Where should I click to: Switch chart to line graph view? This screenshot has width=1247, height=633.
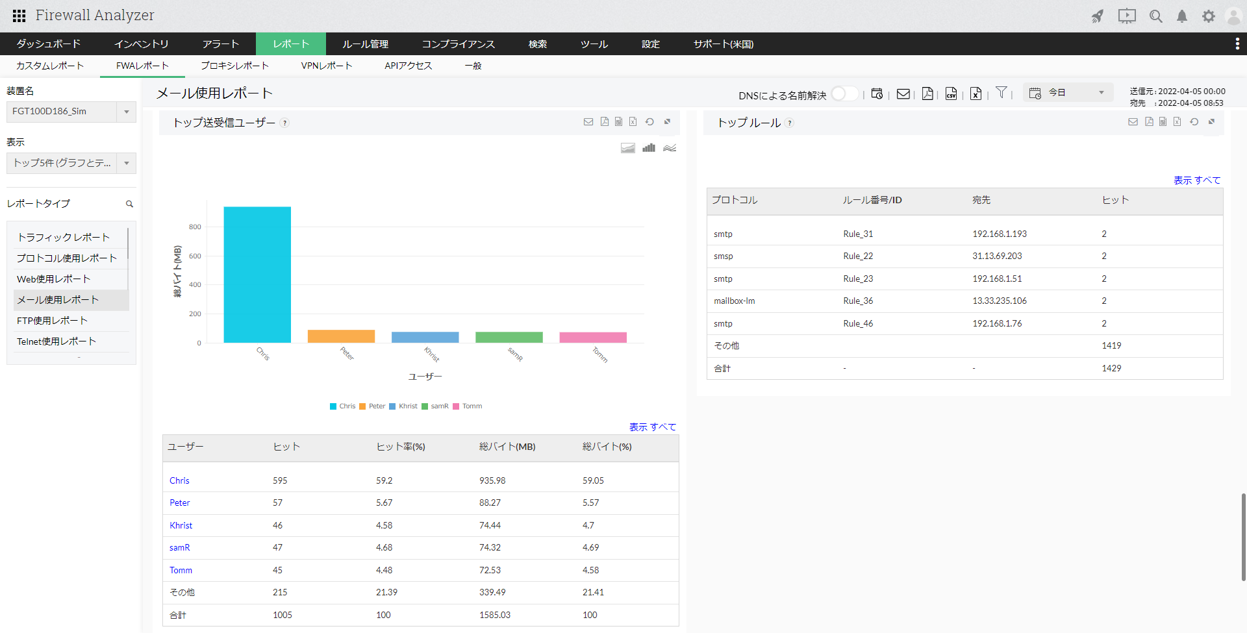point(670,148)
